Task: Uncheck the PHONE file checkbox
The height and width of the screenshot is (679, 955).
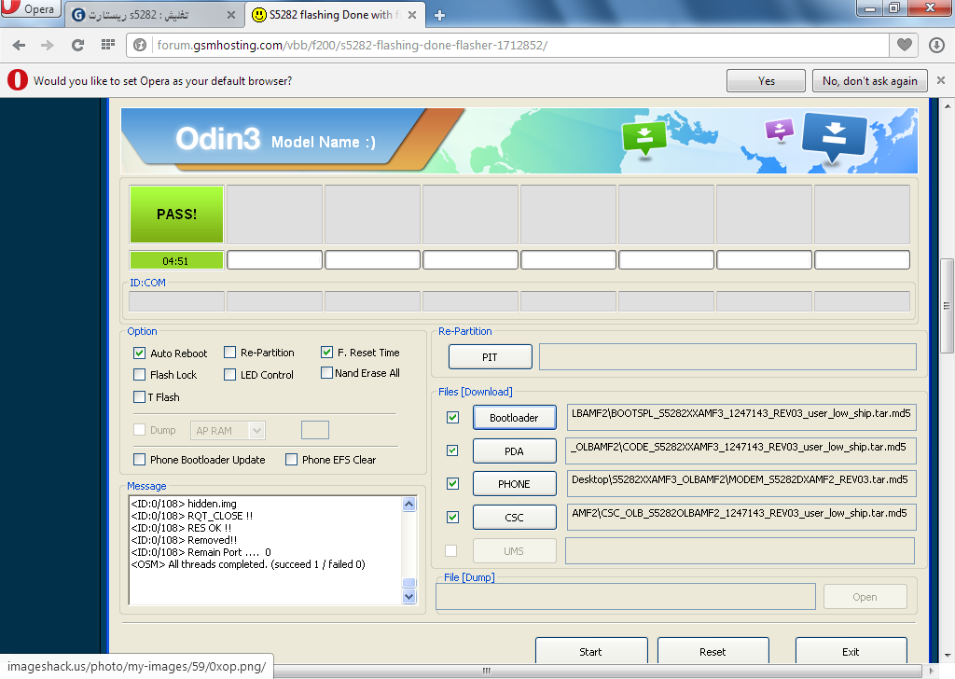Action: pos(452,483)
